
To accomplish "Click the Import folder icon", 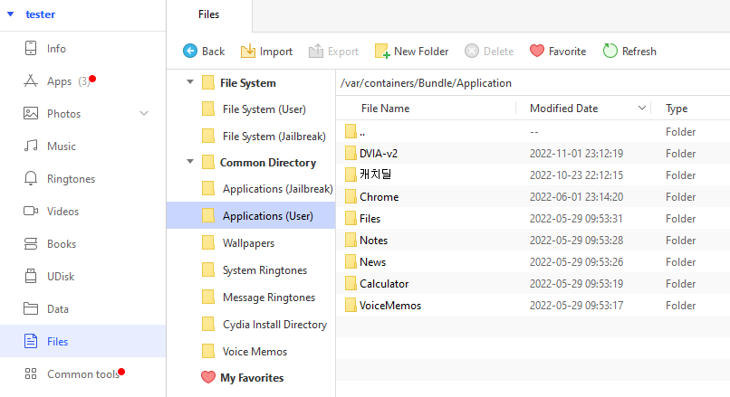I will (x=247, y=51).
